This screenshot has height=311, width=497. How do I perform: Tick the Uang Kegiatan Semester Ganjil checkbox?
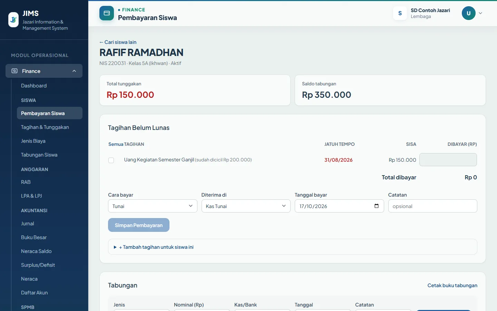(111, 160)
